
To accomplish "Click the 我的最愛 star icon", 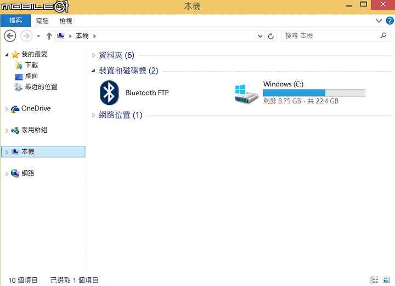I will click(15, 54).
